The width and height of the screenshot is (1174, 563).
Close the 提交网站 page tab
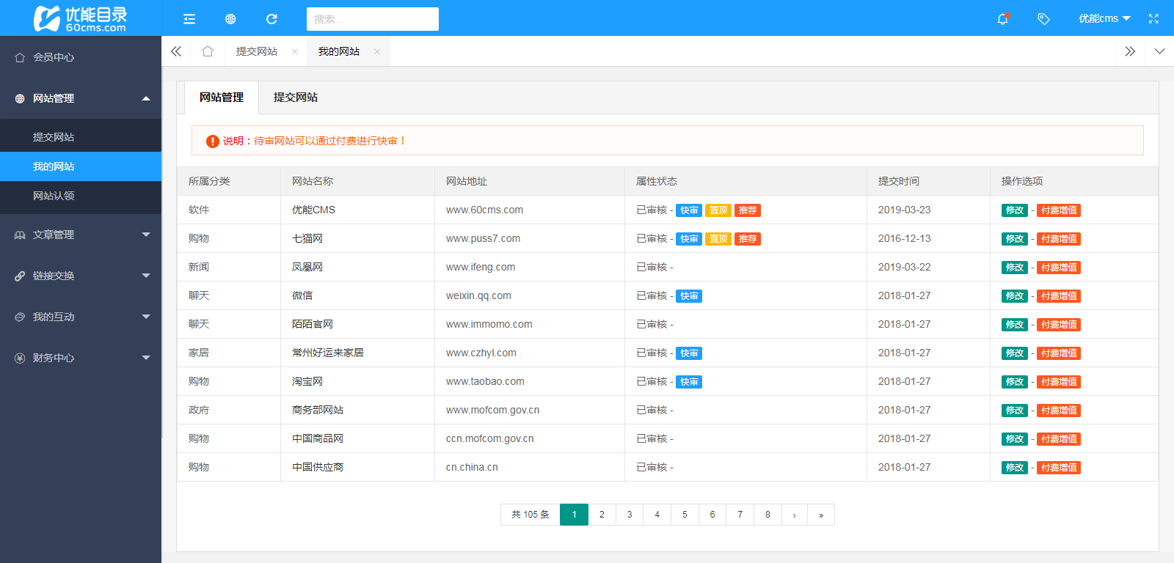[x=295, y=51]
